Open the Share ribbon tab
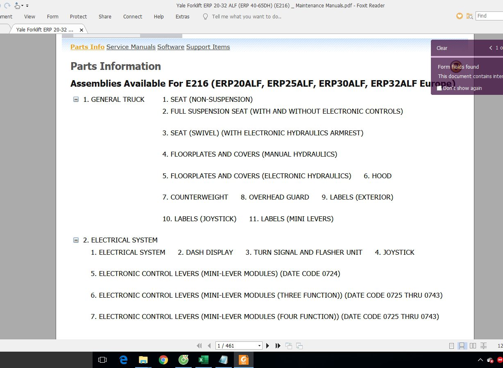 coord(105,17)
